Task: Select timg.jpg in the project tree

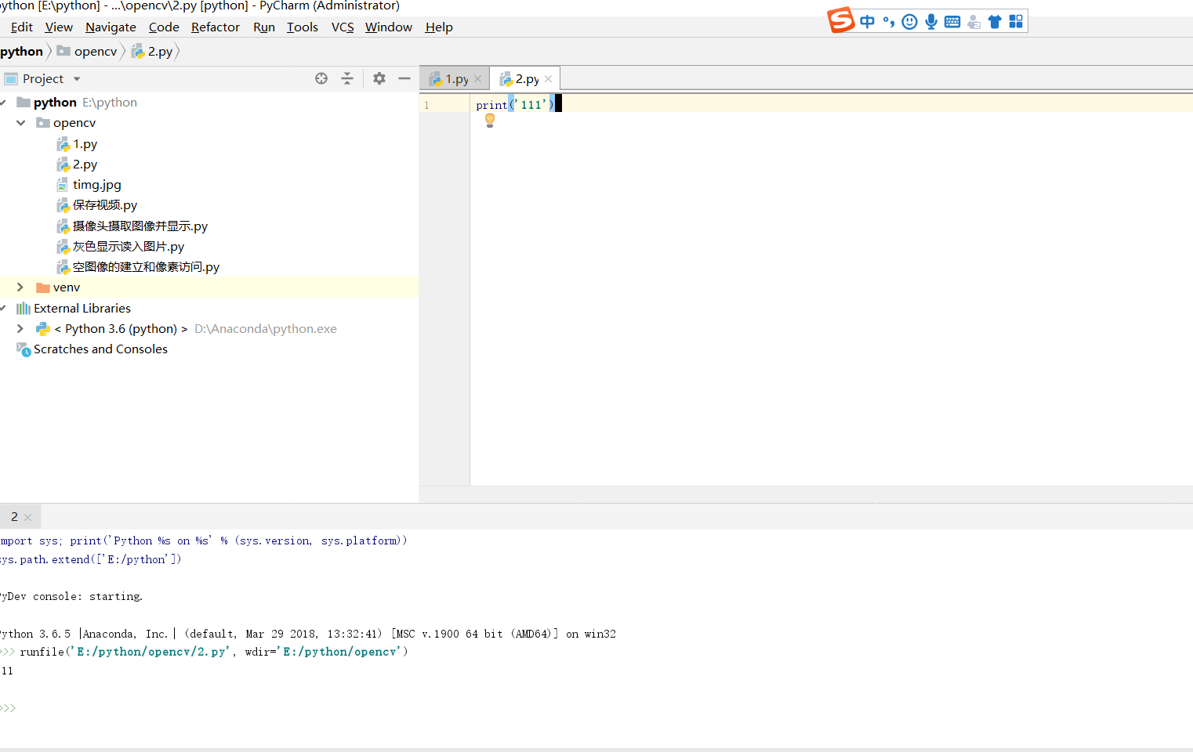Action: click(x=96, y=185)
